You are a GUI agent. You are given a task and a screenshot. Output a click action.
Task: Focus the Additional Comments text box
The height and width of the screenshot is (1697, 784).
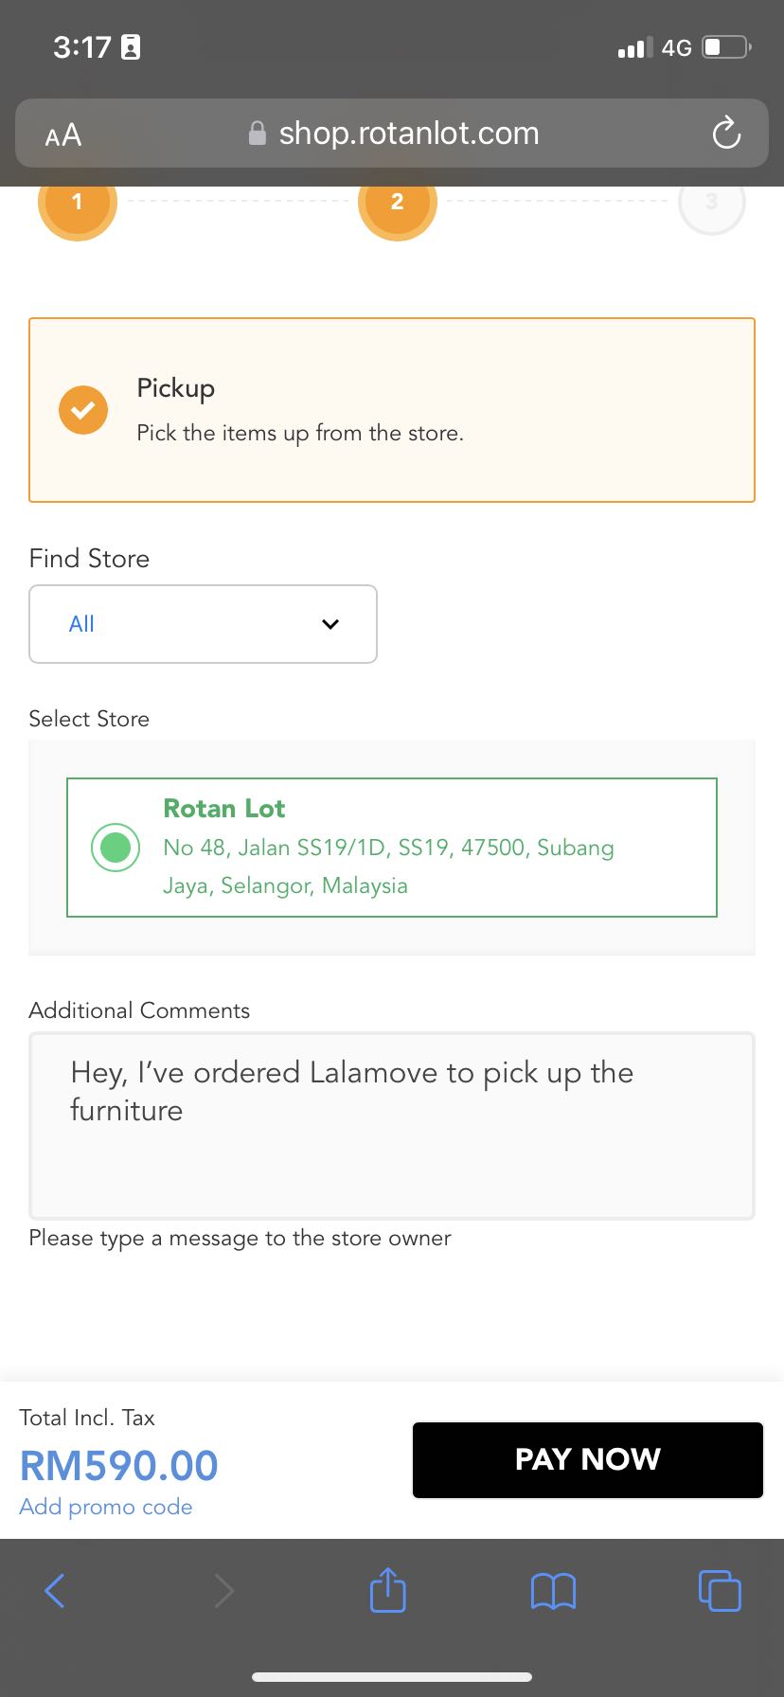(391, 1127)
